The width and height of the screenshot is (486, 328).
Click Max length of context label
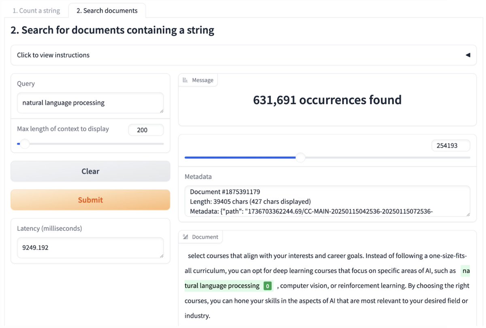coord(63,129)
